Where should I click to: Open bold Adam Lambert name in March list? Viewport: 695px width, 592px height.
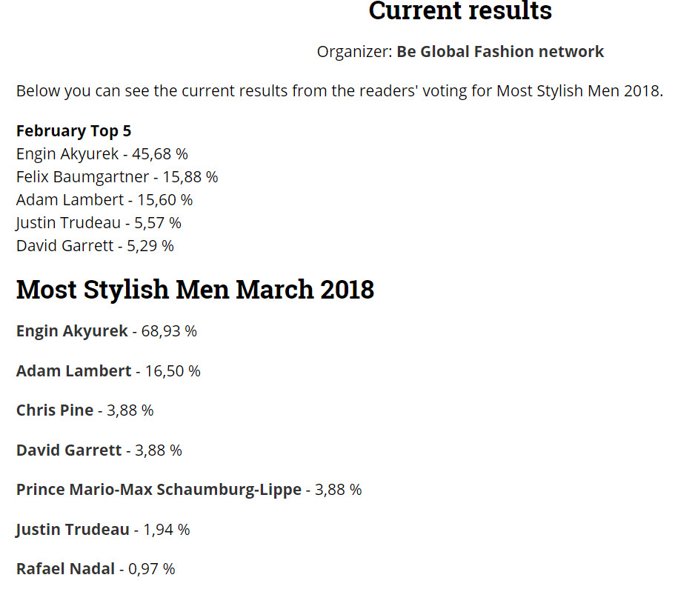(x=73, y=371)
